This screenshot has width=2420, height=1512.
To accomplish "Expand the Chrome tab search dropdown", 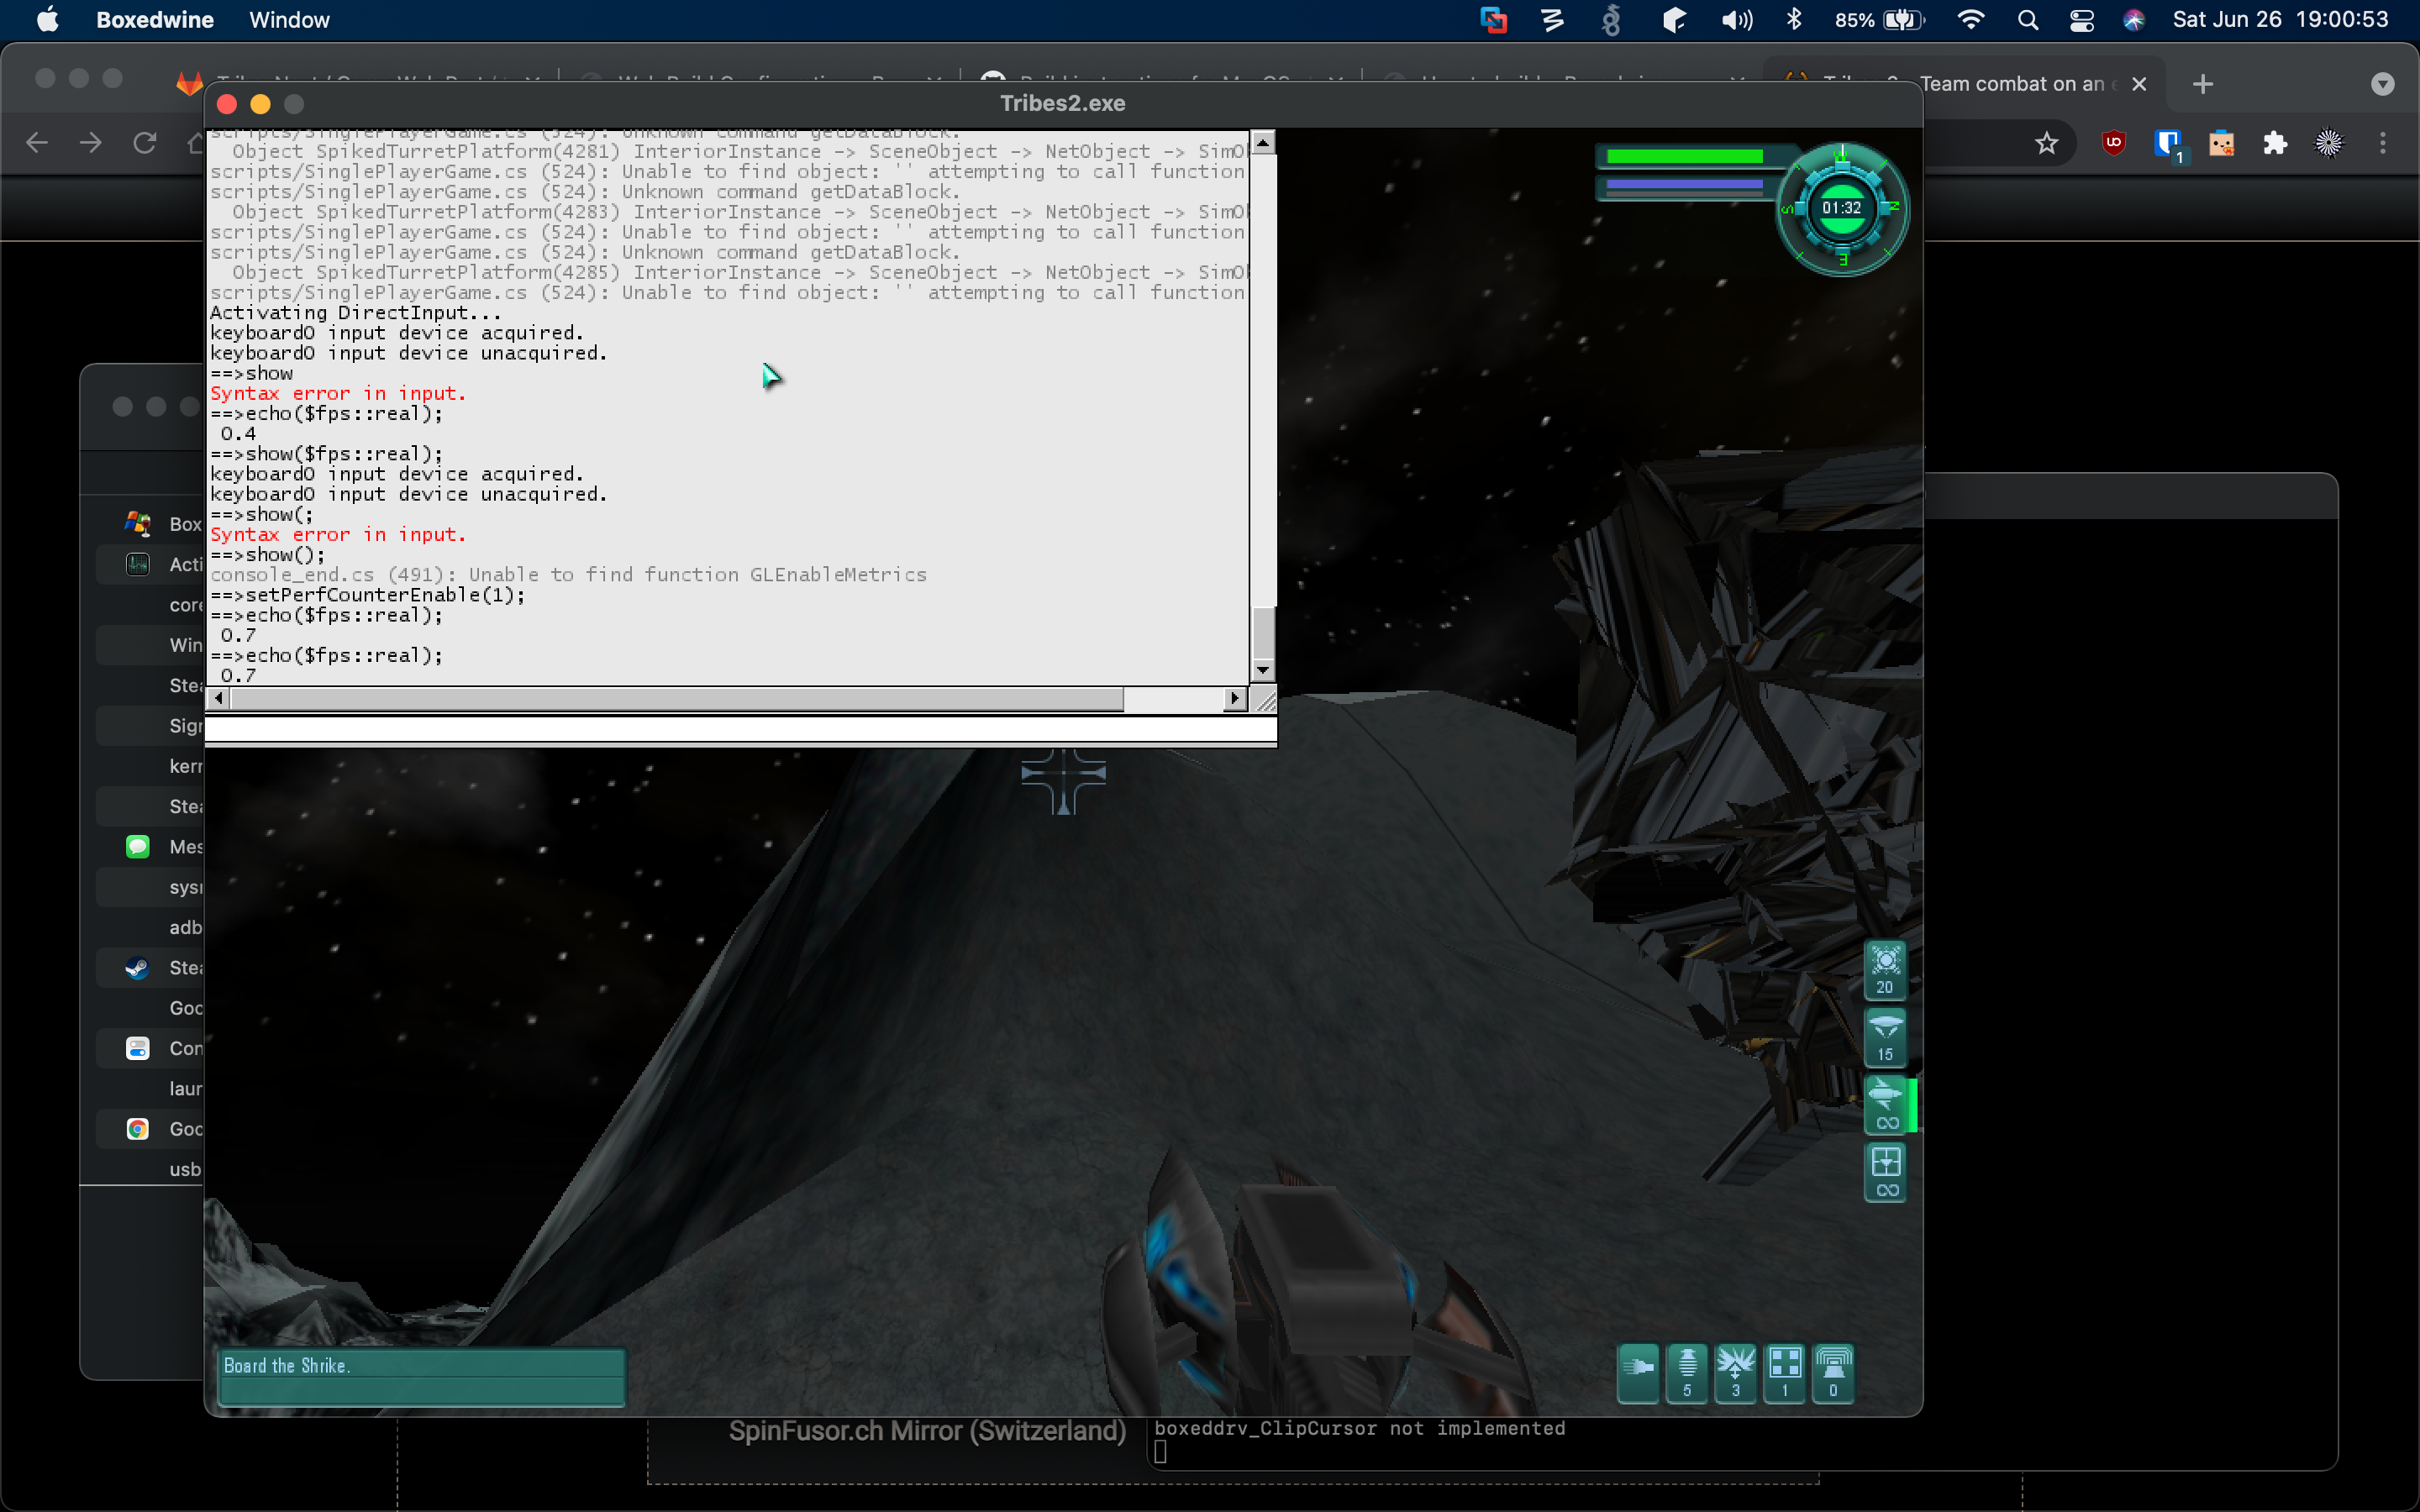I will click(x=2382, y=84).
